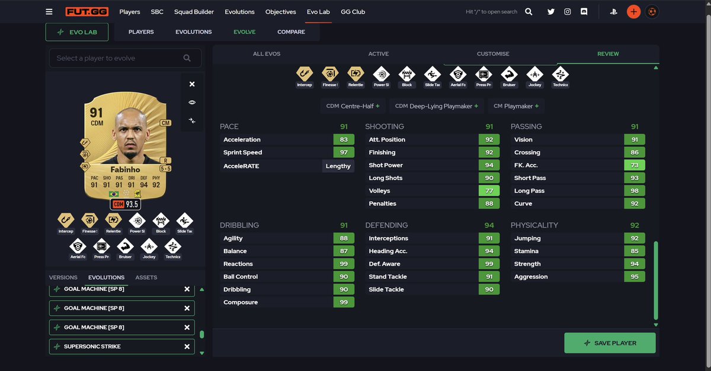Select Press Proven playstyle in Review panel

click(483, 75)
